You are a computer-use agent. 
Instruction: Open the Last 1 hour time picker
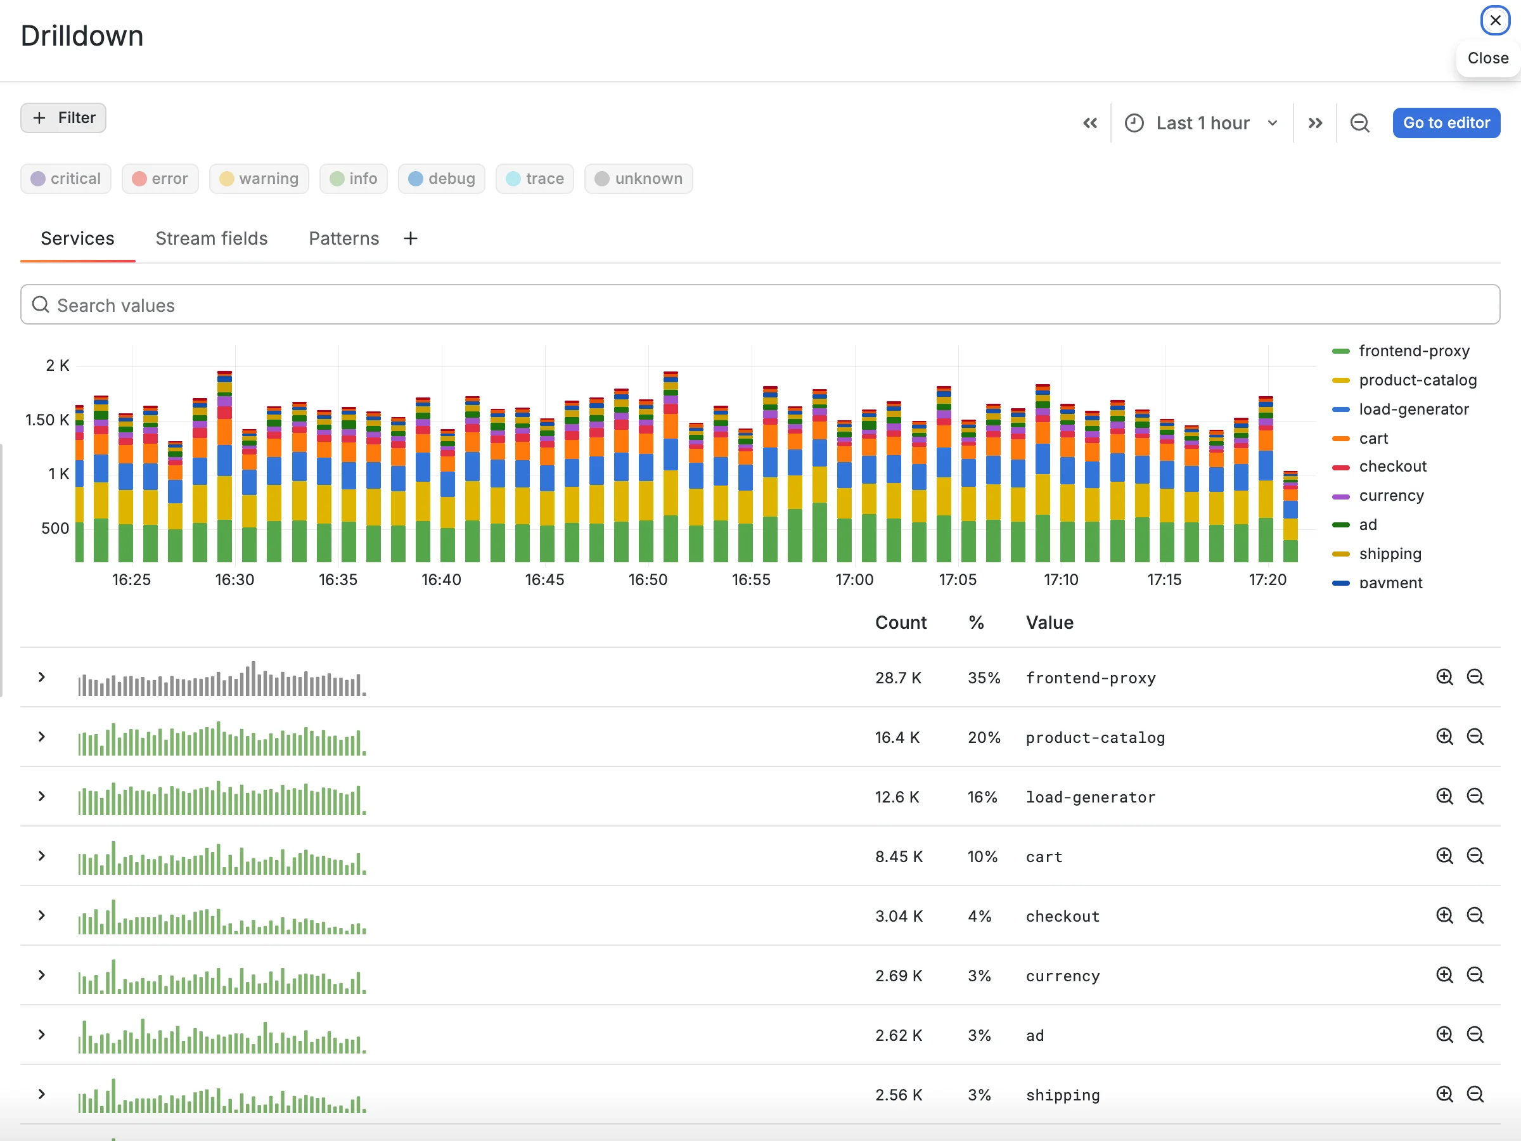(1201, 123)
